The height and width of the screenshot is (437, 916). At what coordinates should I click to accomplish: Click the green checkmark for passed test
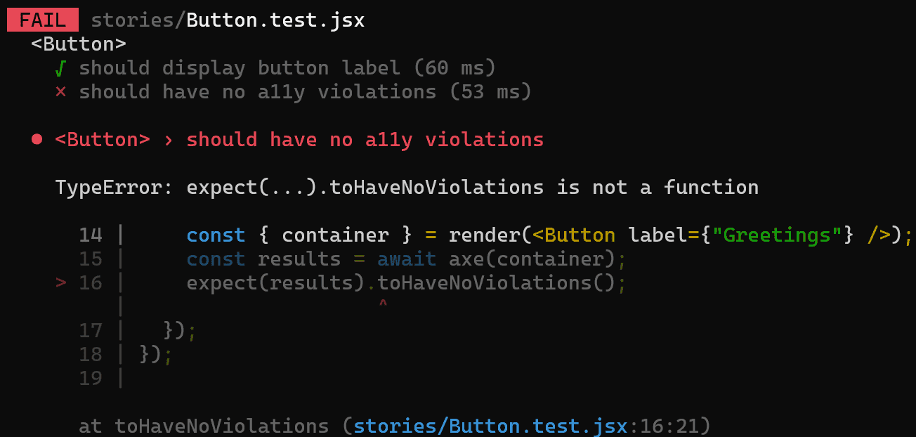[x=61, y=68]
